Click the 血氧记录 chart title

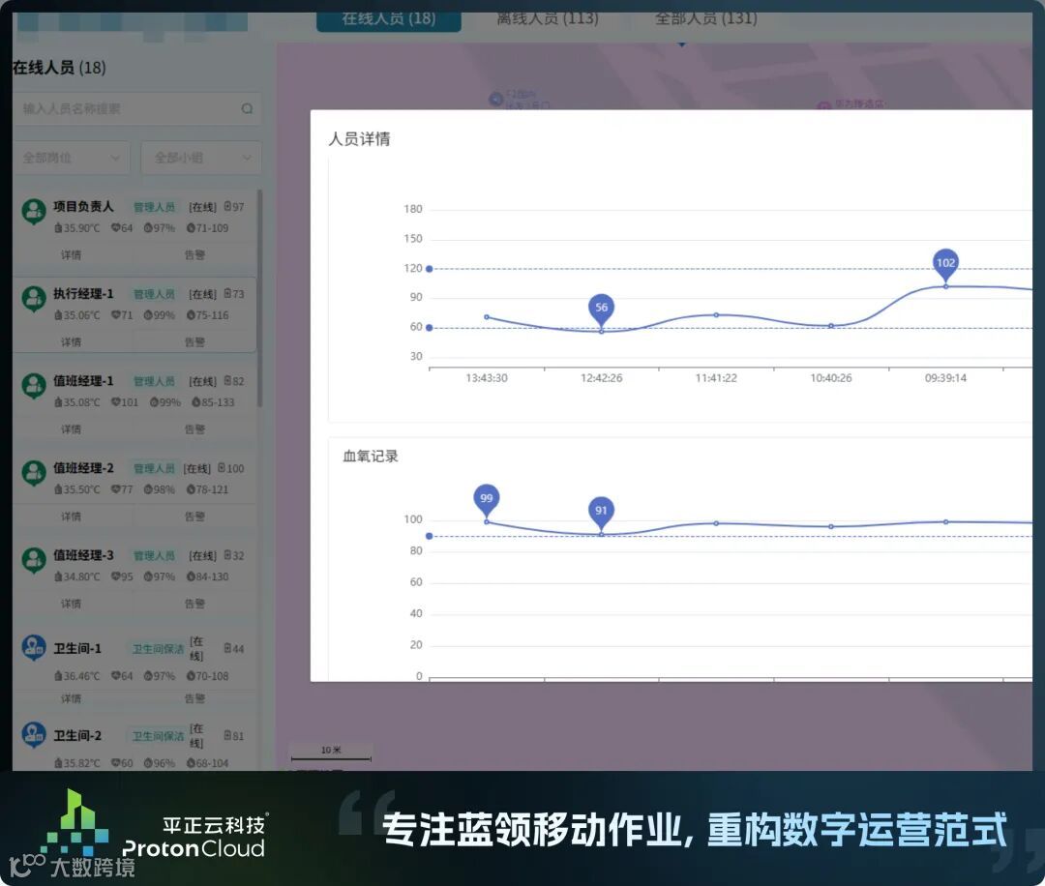click(371, 457)
